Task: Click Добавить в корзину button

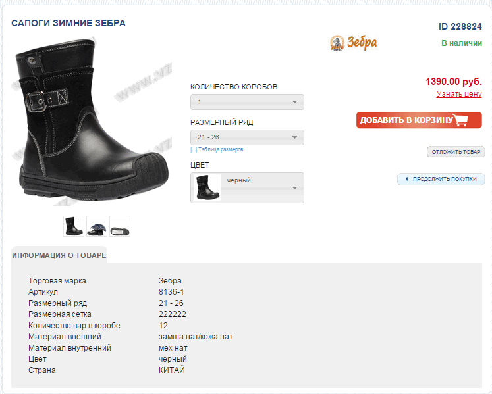Action: point(419,120)
